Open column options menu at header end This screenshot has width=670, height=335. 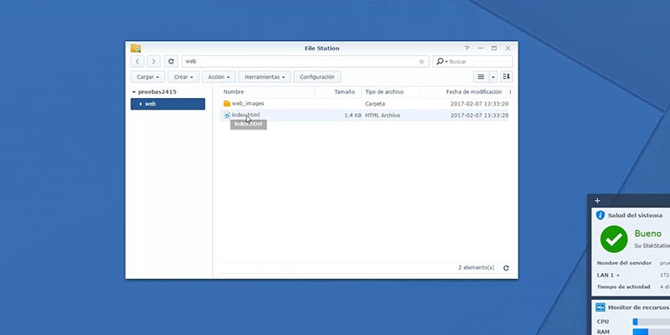[510, 92]
